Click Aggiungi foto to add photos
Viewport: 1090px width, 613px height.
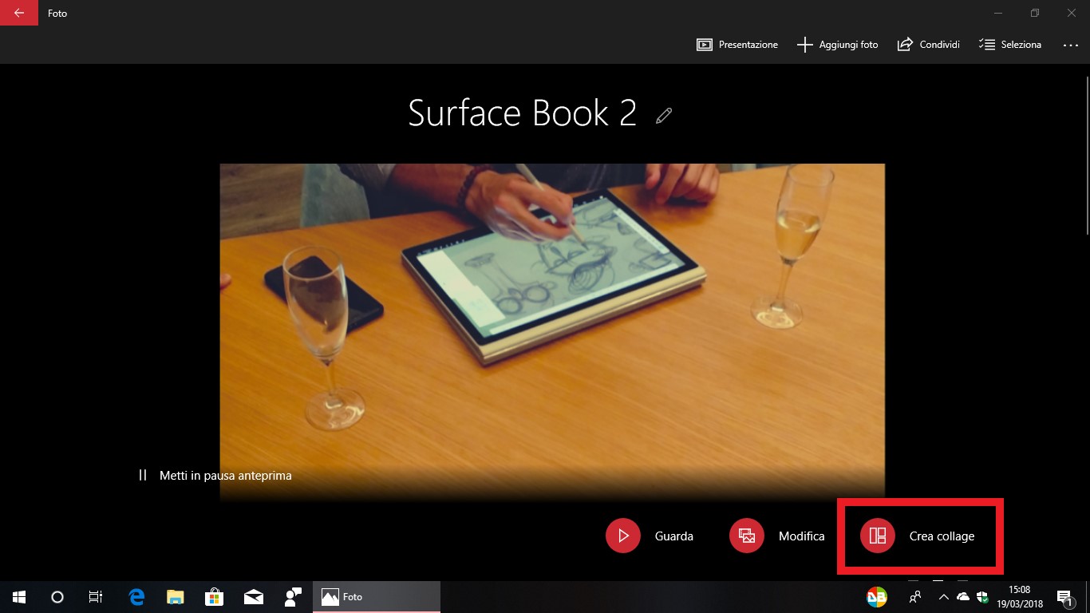(838, 45)
